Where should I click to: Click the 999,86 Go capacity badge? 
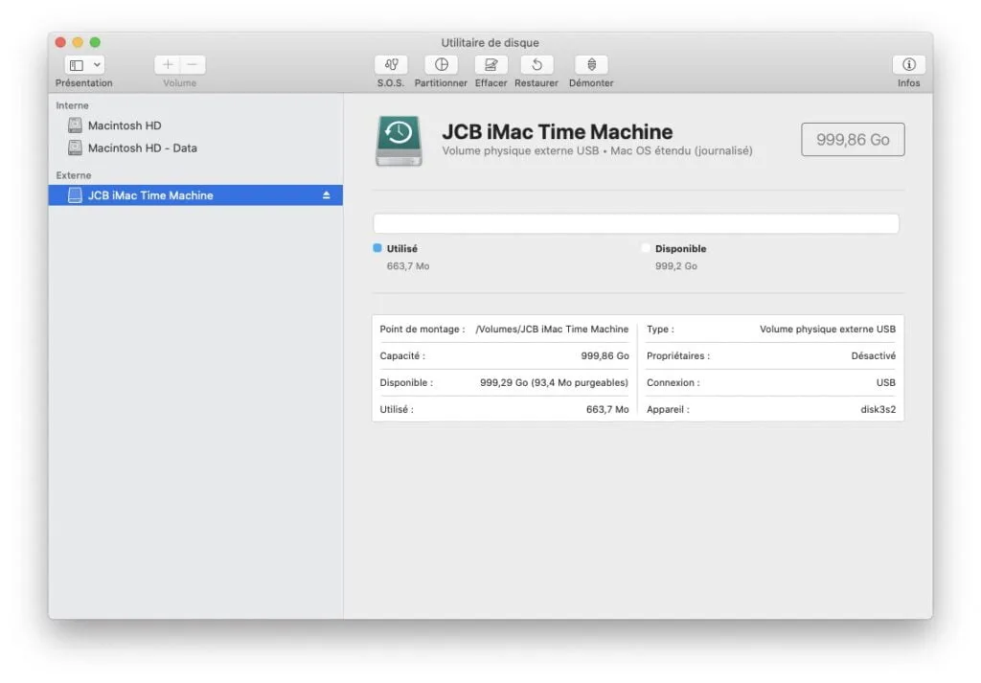pos(852,139)
